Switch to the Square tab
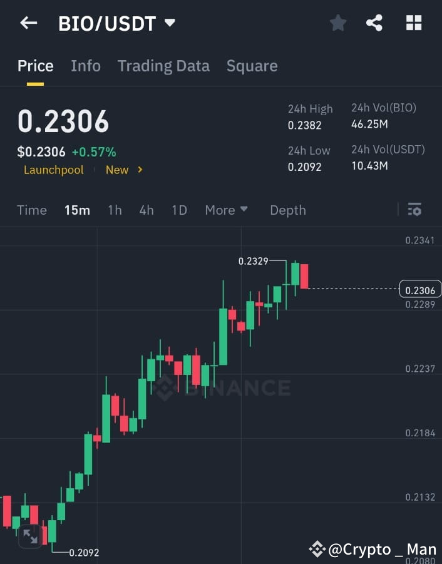Screen dimensions: 442x564 [252, 66]
